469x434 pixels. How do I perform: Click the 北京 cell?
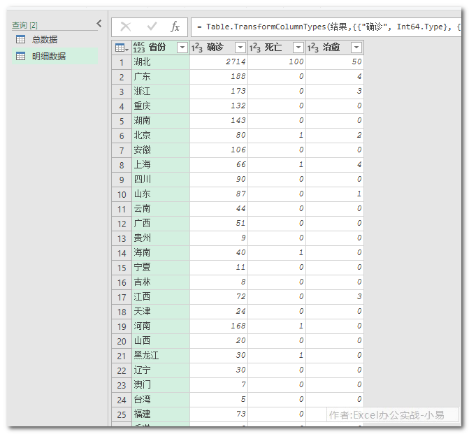[x=161, y=135]
